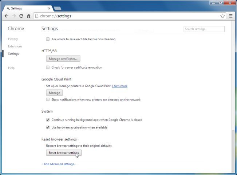The height and width of the screenshot is (175, 237).
Task: Maximize the Chrome window
Action: pos(220,3)
